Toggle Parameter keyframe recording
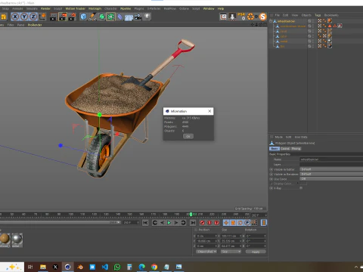This screenshot has height=272, width=363. coord(247,223)
